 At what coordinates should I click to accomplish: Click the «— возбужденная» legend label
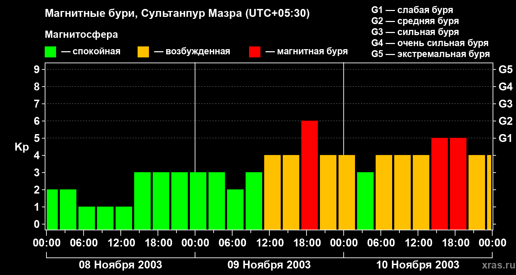click(192, 52)
